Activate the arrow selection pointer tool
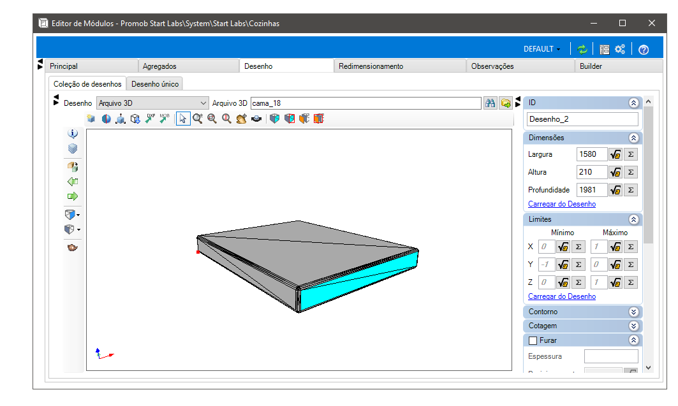Viewport: 678px width, 406px height. tap(183, 119)
